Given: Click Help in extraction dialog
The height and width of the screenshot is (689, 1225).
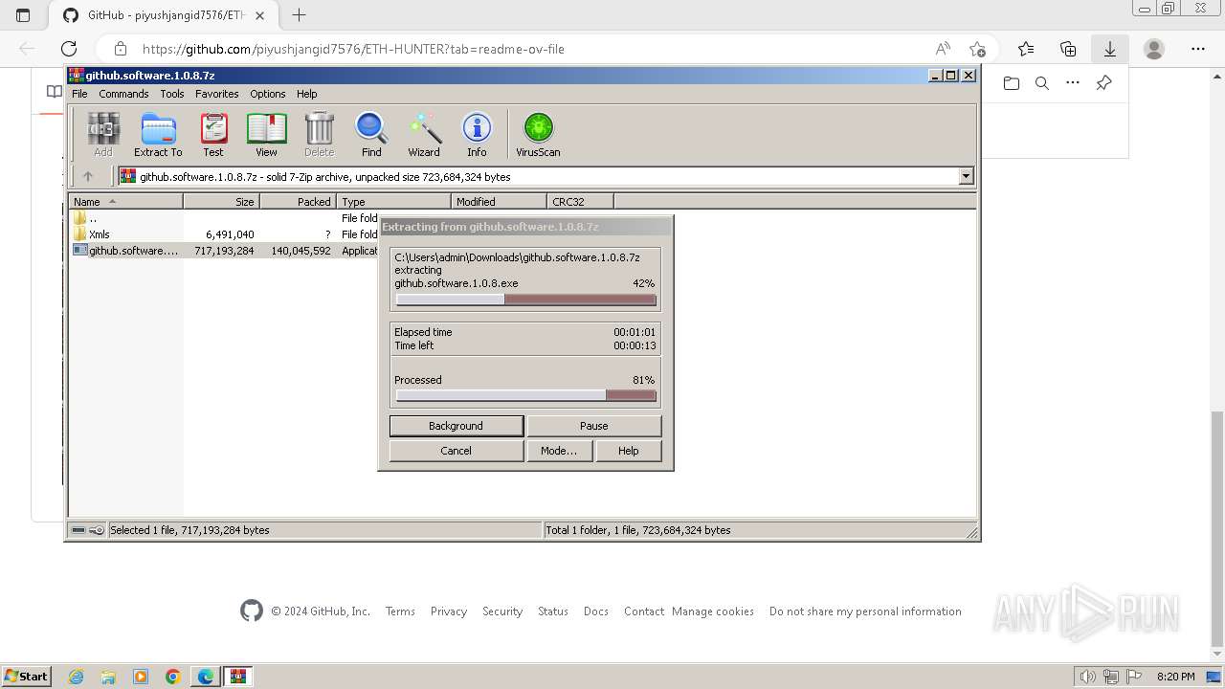Looking at the screenshot, I should click(629, 451).
